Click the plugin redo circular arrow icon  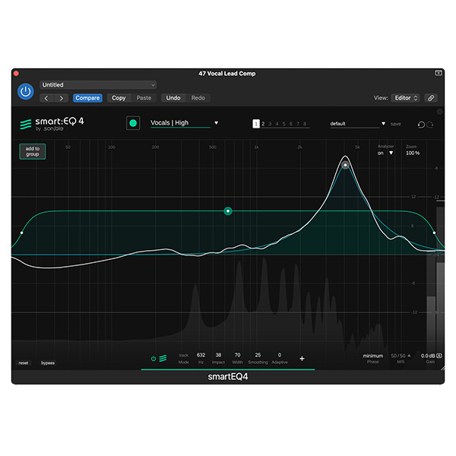[x=430, y=125]
